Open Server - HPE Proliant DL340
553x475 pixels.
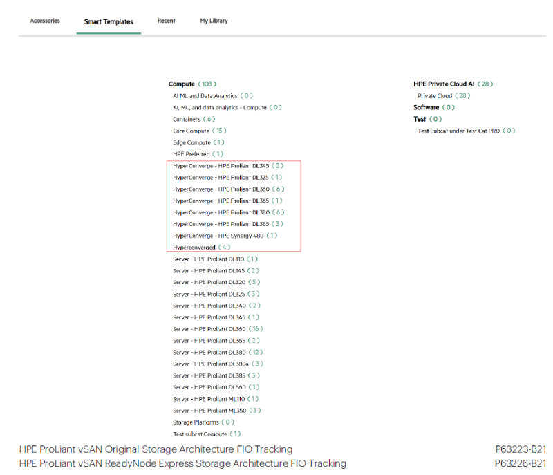[x=216, y=305]
